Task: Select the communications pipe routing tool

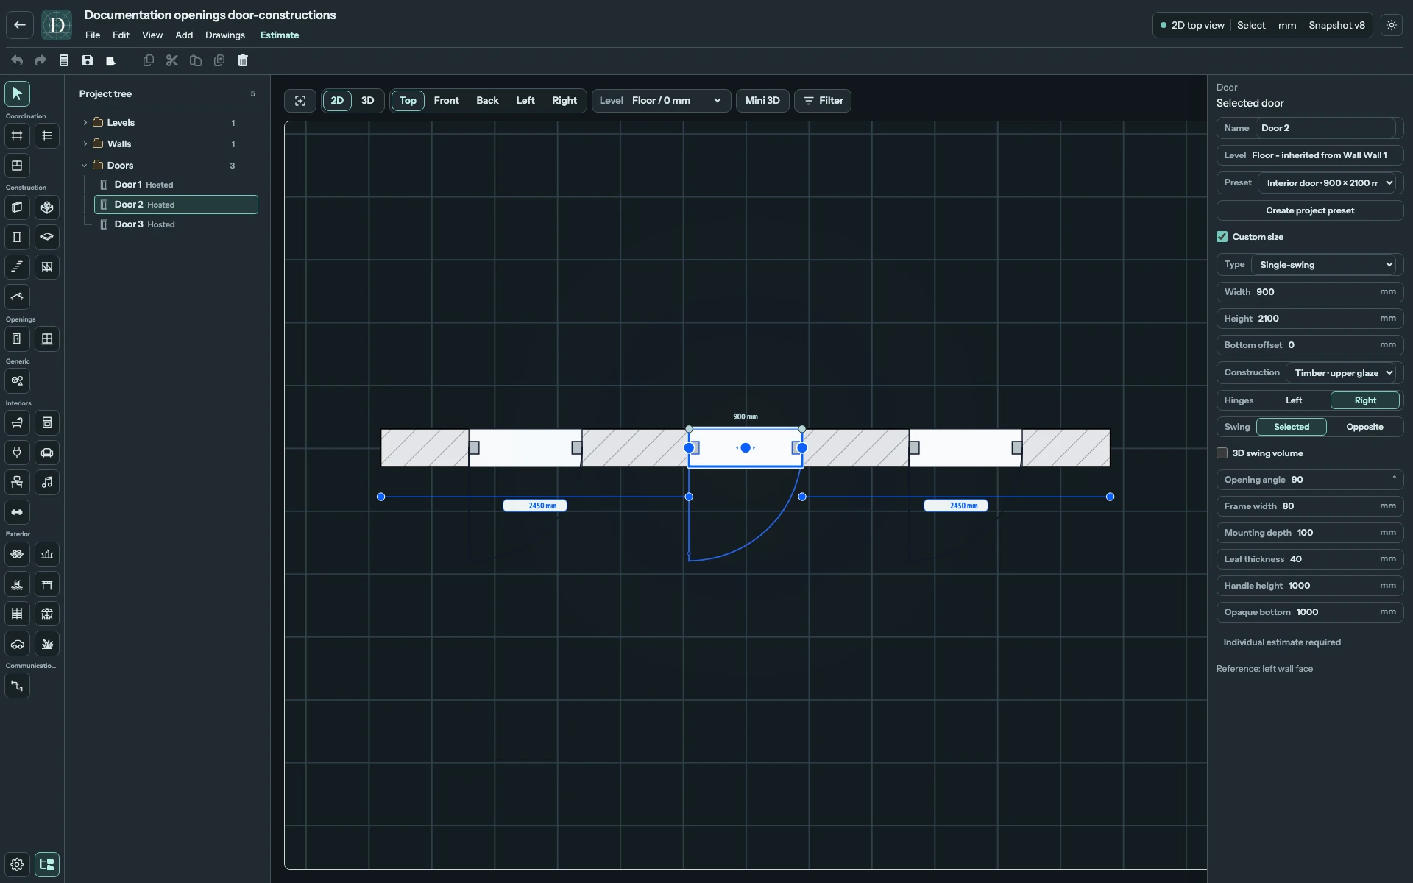Action: 17,686
